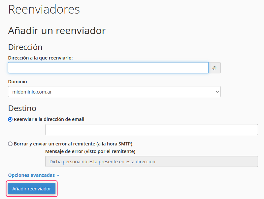Click the 'Mensaje de error (visto por el remitente)' label

(x=90, y=151)
